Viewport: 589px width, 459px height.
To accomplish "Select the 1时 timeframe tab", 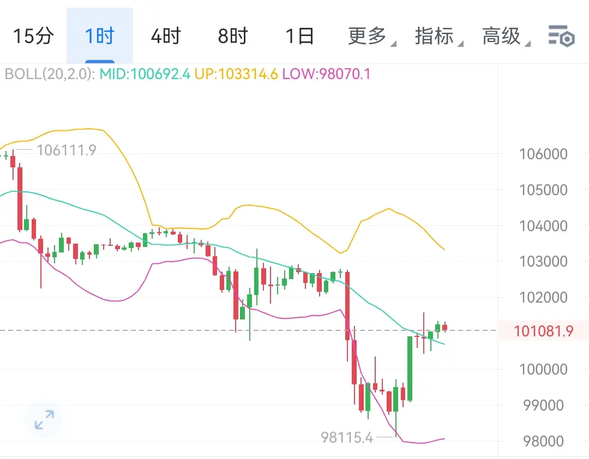I will pos(100,36).
